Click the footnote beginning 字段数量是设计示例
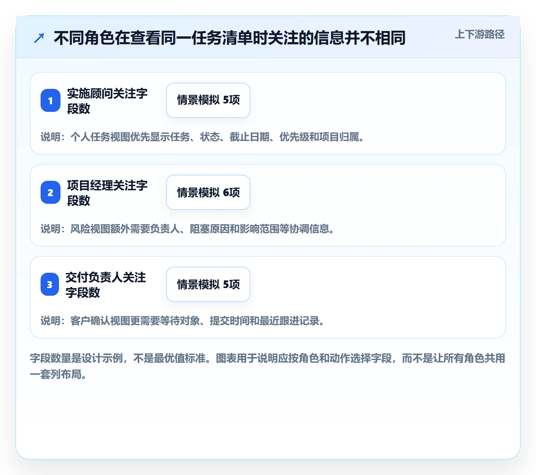 coord(268,366)
